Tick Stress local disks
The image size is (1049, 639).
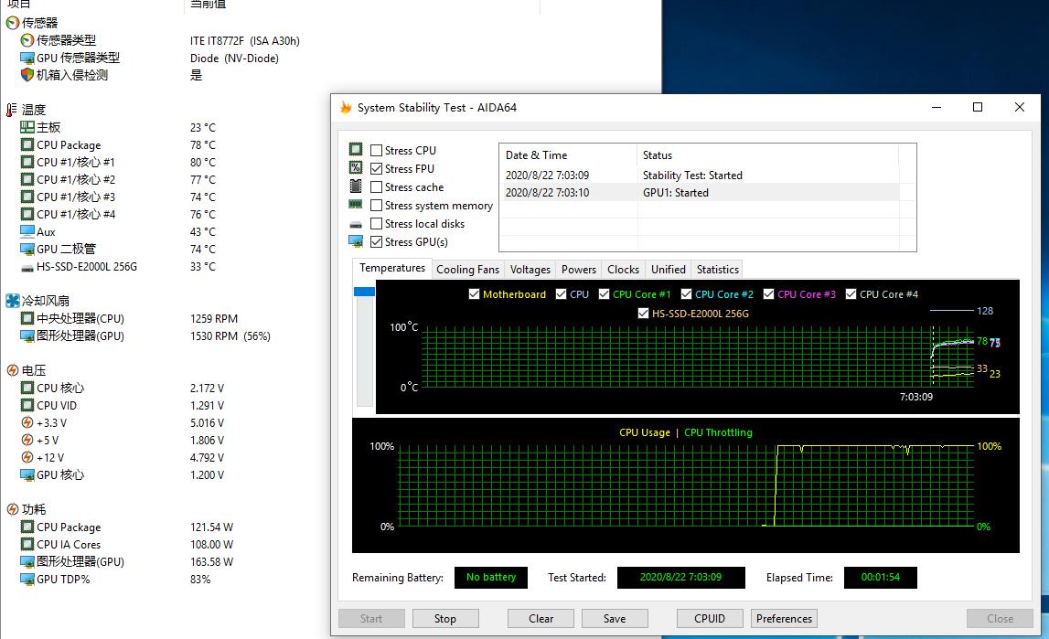click(x=377, y=223)
